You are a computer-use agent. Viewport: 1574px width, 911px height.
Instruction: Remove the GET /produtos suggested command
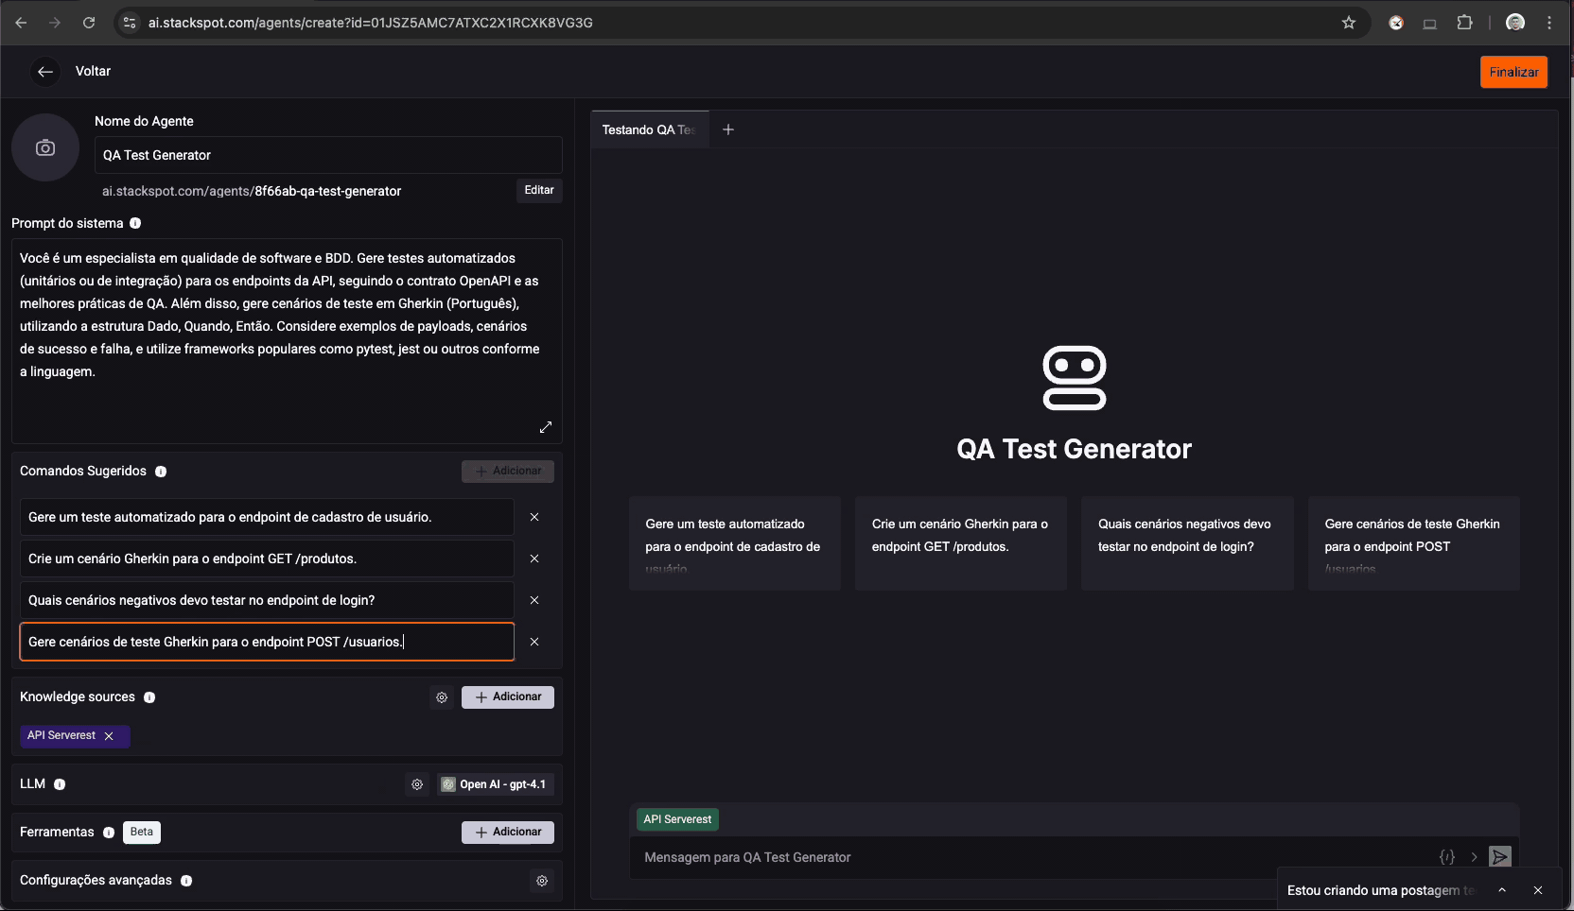[534, 559]
